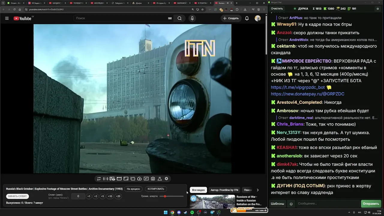Open the YouTube guide hamburger menu

[7, 18]
